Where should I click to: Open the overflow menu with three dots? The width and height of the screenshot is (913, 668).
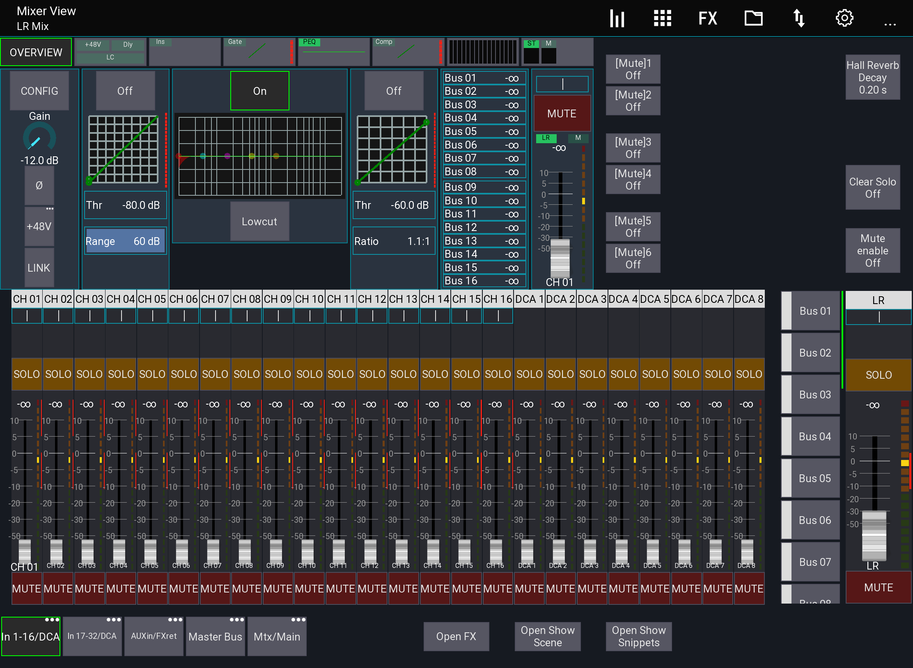(x=890, y=25)
